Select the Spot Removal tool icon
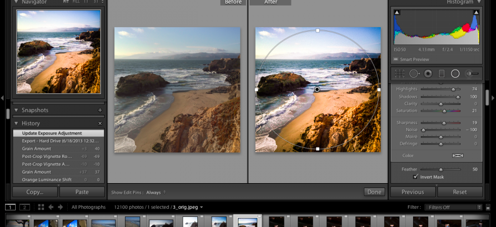The image size is (496, 227). 414,74
